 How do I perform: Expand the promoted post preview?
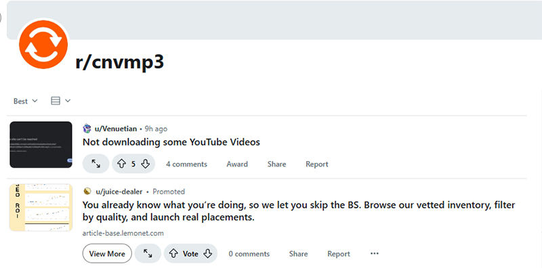click(x=148, y=254)
